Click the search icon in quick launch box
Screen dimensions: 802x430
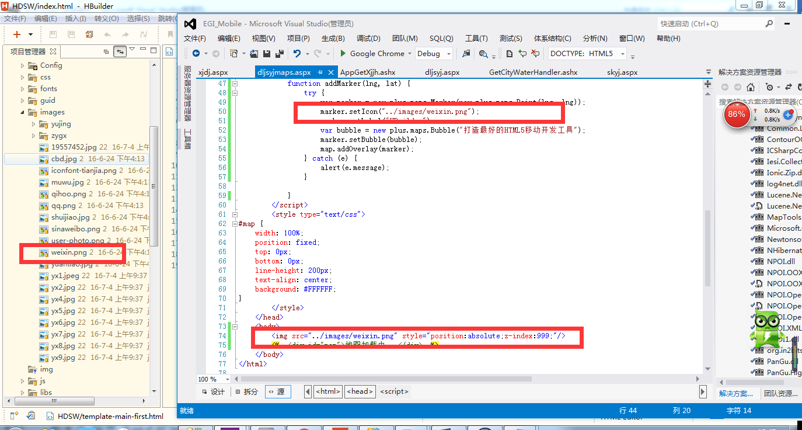(768, 24)
